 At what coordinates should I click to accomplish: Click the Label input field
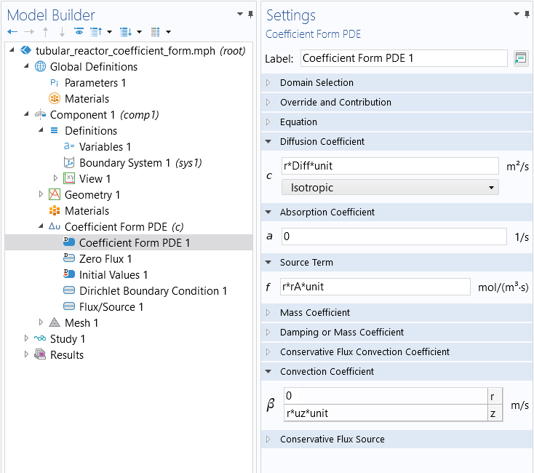[x=404, y=58]
